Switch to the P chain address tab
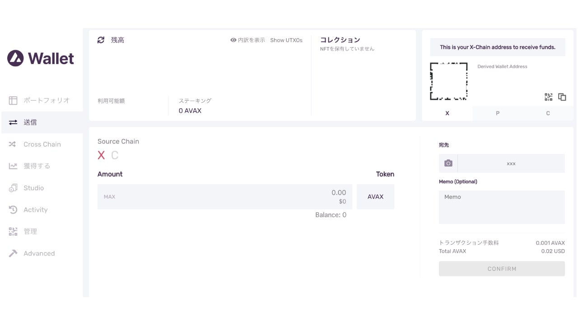Viewport: 578px width, 325px height. click(498, 113)
